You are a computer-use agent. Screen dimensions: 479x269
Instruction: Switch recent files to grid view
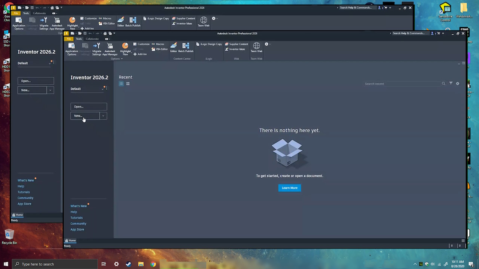point(128,84)
